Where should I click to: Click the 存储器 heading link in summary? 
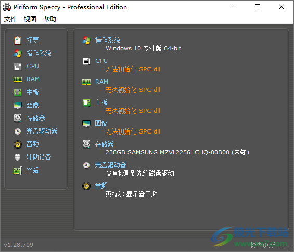[104, 144]
